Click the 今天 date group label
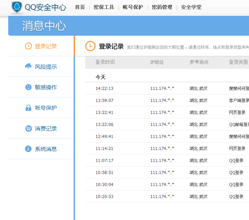The height and width of the screenshot is (220, 249). (100, 77)
